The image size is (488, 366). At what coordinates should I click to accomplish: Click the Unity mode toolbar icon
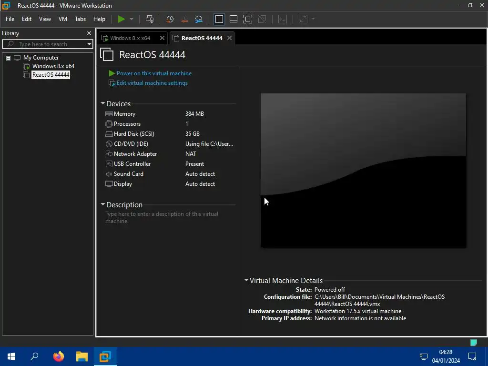point(262,19)
